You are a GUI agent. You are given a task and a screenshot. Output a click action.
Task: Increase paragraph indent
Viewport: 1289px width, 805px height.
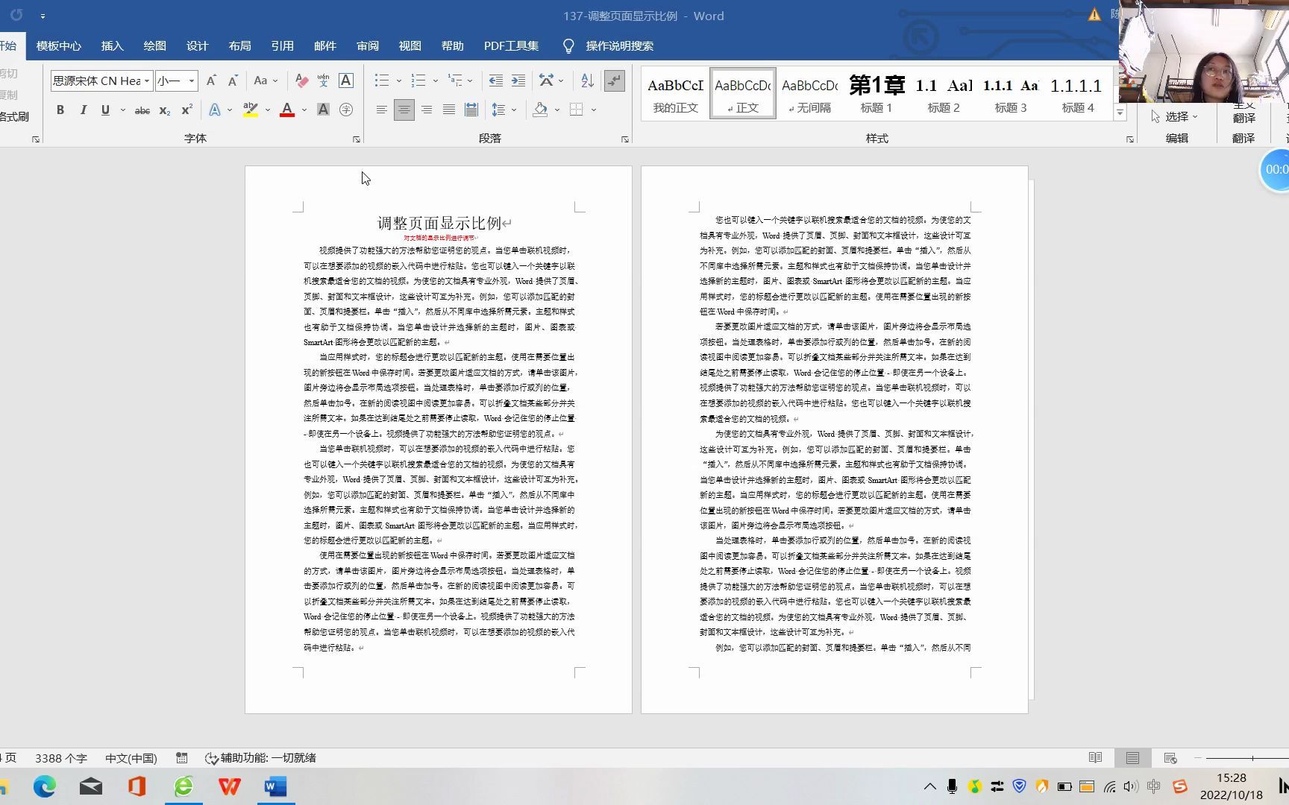tap(518, 80)
